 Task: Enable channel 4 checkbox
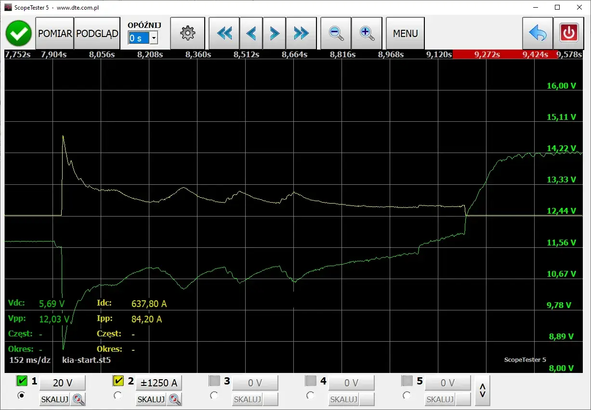[x=311, y=381]
